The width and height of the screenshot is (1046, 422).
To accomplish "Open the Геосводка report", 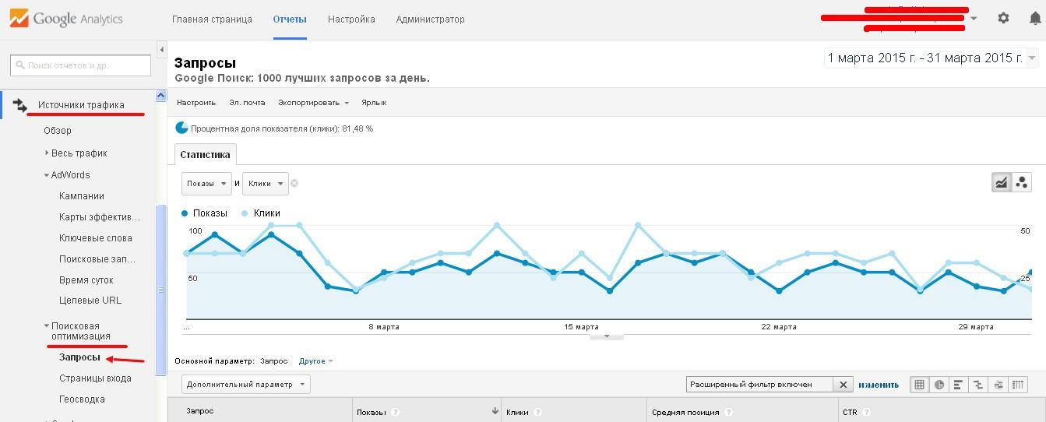I will 82,399.
